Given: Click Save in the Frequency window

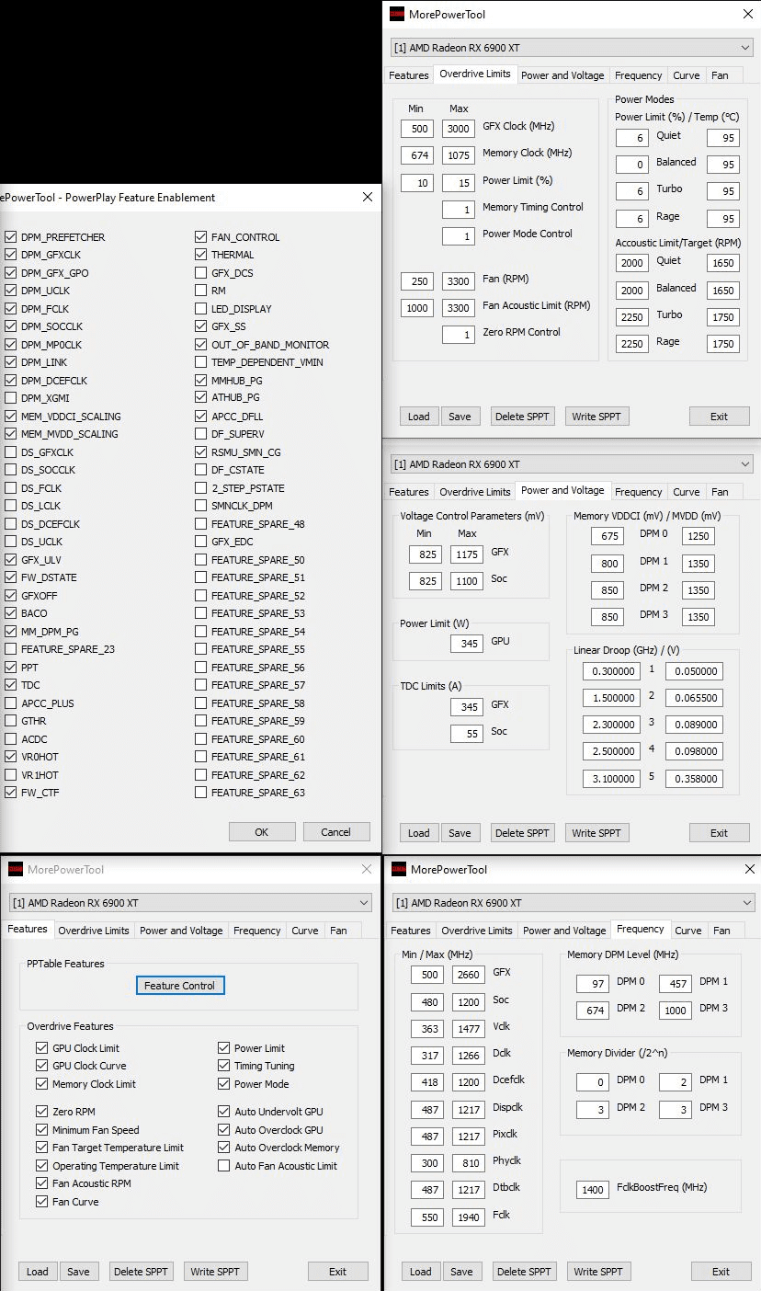Looking at the screenshot, I should [x=461, y=1272].
